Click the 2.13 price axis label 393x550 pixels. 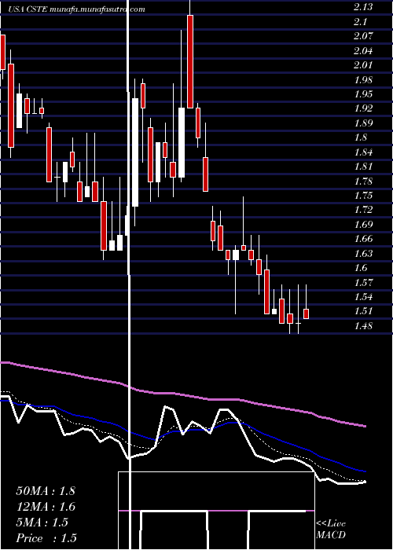[x=363, y=7]
